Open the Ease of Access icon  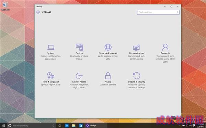[79, 76]
